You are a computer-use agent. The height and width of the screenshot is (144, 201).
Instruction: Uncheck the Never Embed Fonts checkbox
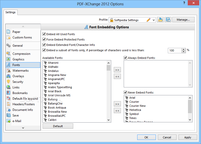tap(125, 92)
